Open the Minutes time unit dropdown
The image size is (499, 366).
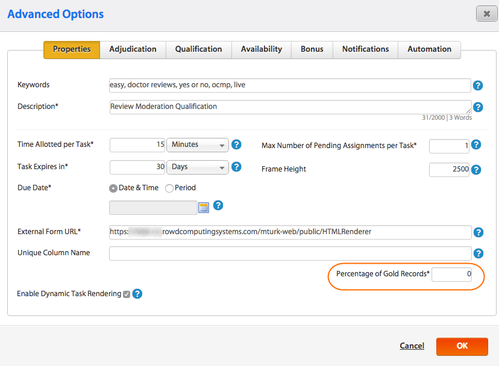(198, 144)
